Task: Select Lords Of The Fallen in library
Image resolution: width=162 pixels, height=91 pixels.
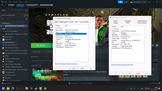Action: click(x=11, y=31)
